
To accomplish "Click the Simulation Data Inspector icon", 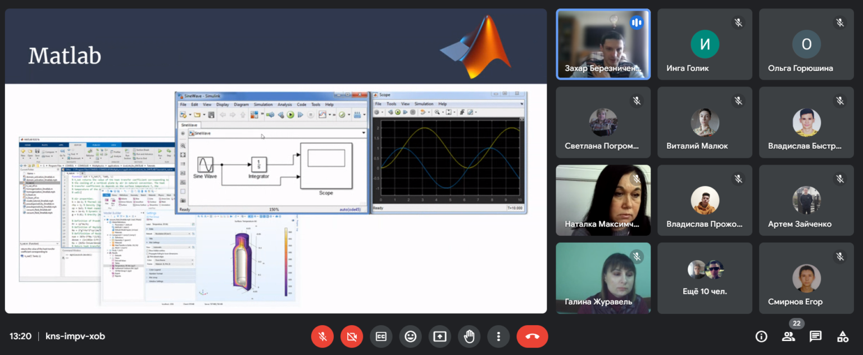I will [323, 115].
